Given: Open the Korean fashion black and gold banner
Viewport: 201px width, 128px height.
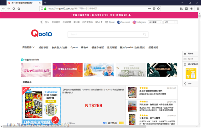Looking at the screenshot, I should point(162,70).
